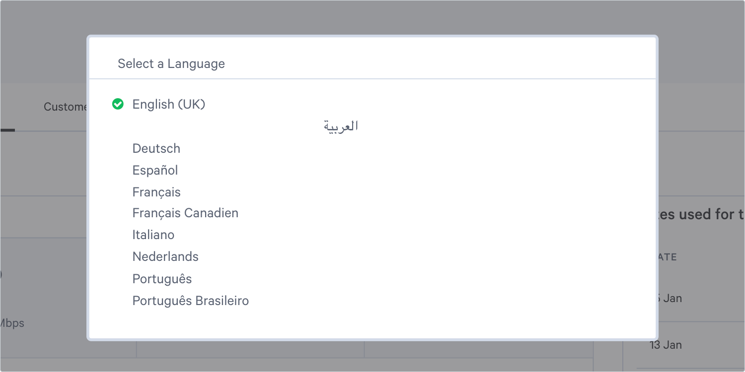Open the partially hidden Customer tab

pos(65,107)
